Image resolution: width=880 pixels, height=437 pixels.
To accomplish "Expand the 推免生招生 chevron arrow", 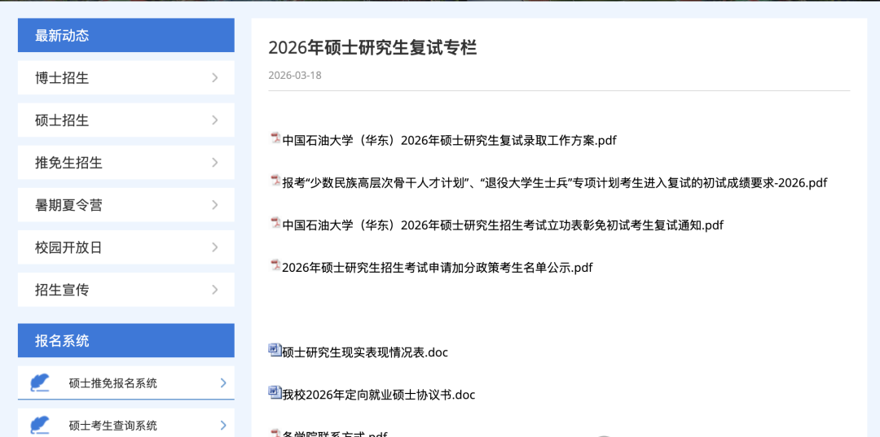I will pyautogui.click(x=215, y=163).
